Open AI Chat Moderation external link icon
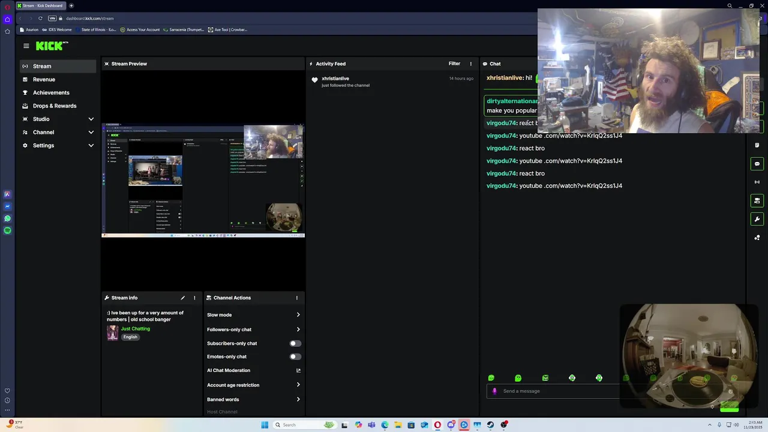 point(298,370)
